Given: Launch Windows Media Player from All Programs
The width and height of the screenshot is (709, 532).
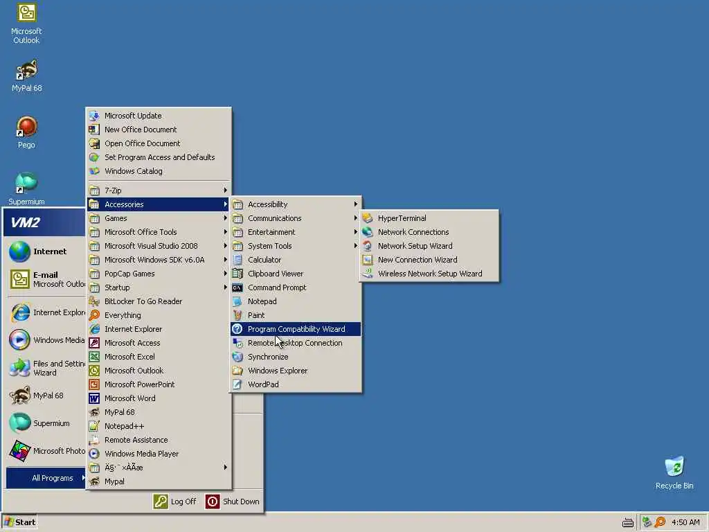Looking at the screenshot, I should click(x=159, y=454).
